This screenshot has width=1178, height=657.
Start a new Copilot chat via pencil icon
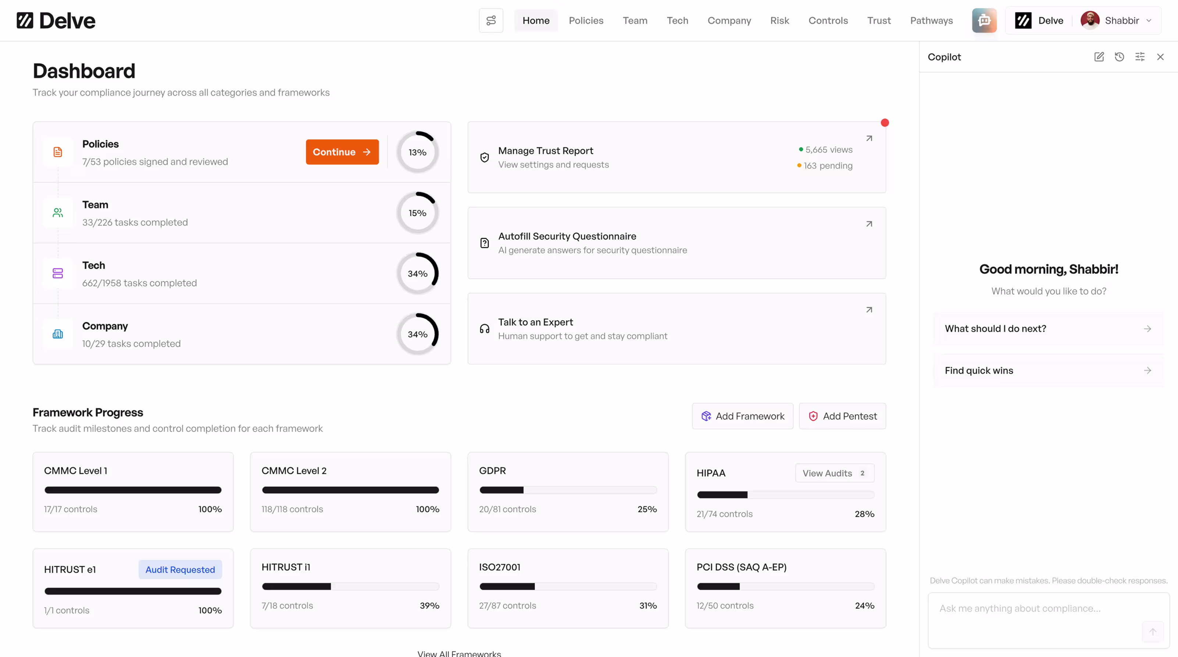point(1099,57)
